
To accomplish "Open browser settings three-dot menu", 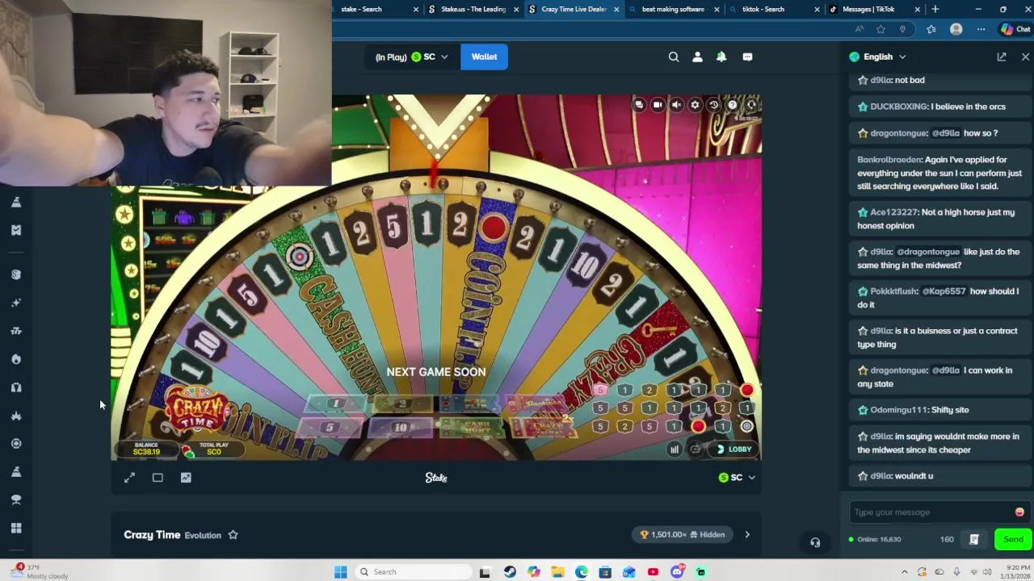I will click(981, 29).
